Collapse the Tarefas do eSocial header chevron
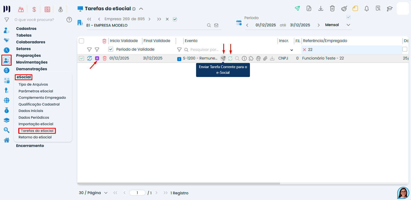 [x=141, y=9]
